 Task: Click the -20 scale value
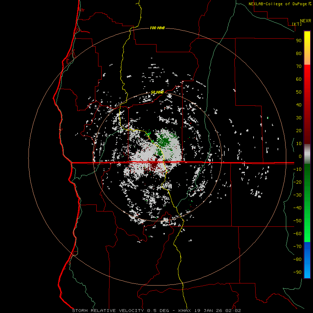[x=297, y=182]
